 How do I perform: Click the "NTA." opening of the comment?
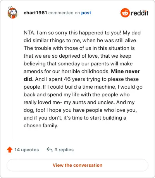[x=29, y=33]
